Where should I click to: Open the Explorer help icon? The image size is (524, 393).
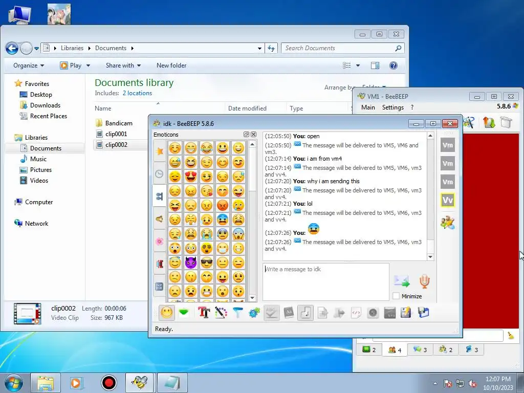tap(394, 65)
